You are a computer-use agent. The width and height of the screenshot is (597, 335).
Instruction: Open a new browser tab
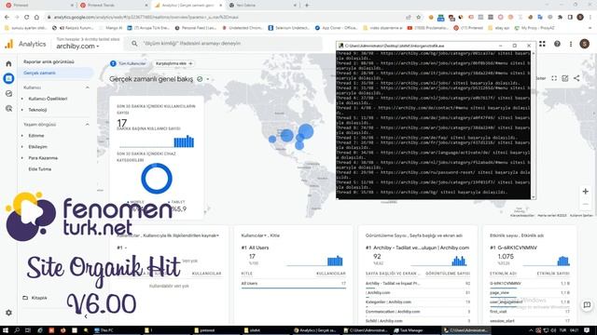click(307, 6)
